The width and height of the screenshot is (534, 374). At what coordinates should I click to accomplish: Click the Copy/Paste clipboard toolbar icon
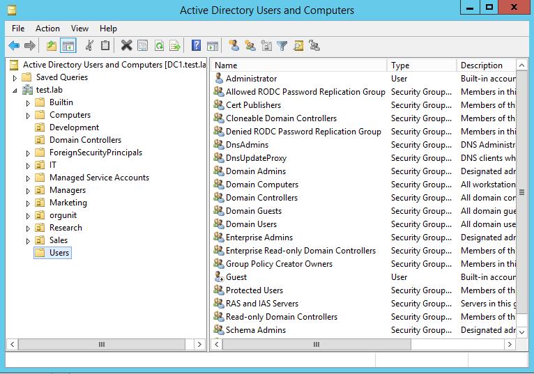(x=105, y=45)
